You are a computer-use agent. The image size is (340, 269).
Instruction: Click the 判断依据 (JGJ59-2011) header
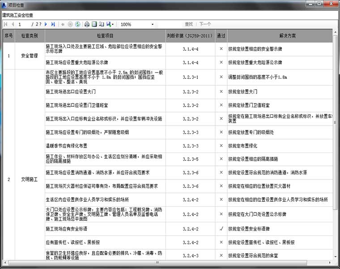[x=190, y=36]
